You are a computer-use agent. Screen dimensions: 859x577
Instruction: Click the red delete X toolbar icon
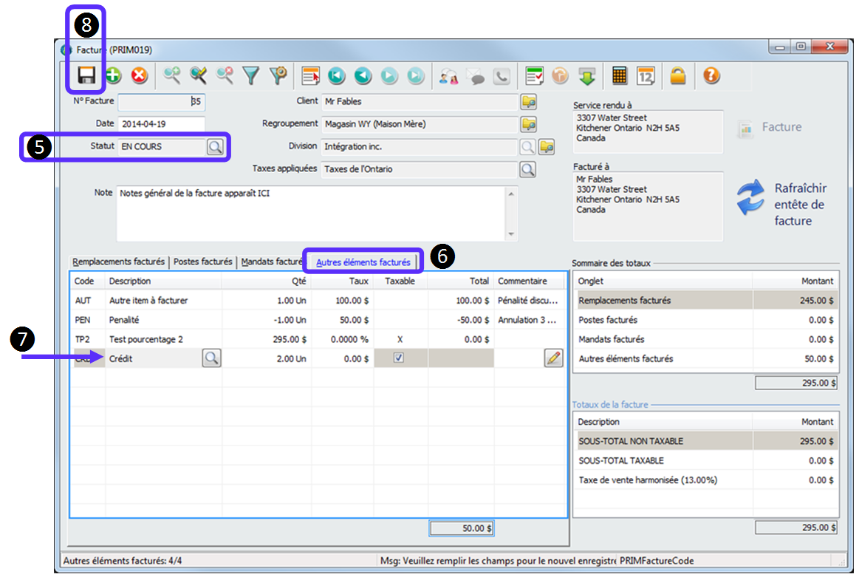click(139, 75)
